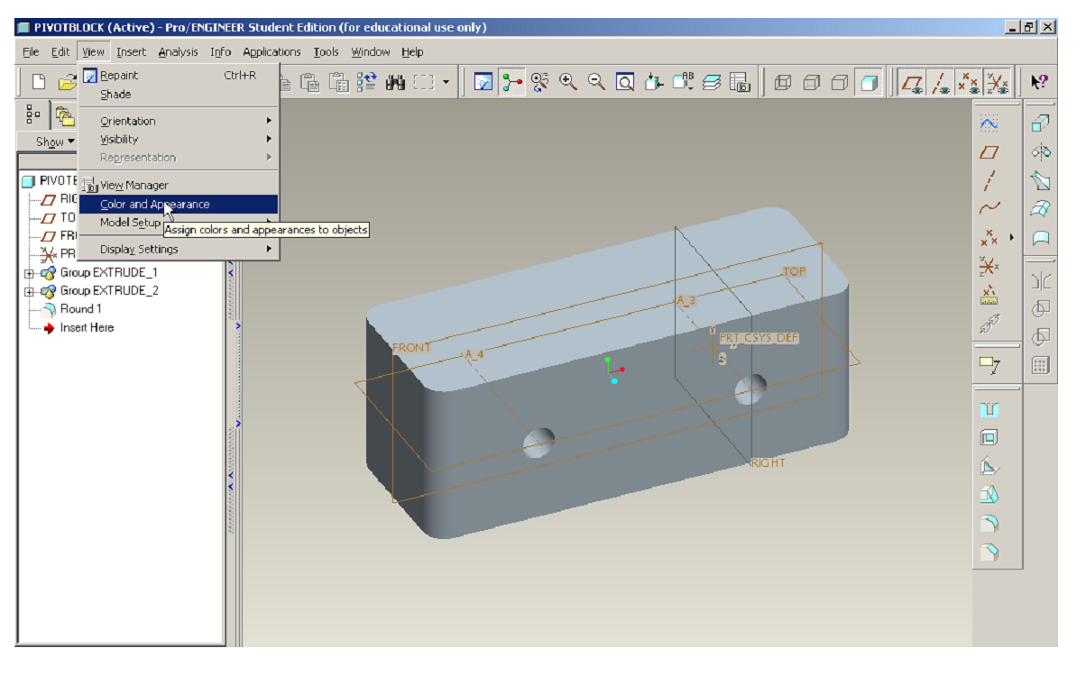Open the Insert menu
This screenshot has width=1086, height=676.
point(132,52)
